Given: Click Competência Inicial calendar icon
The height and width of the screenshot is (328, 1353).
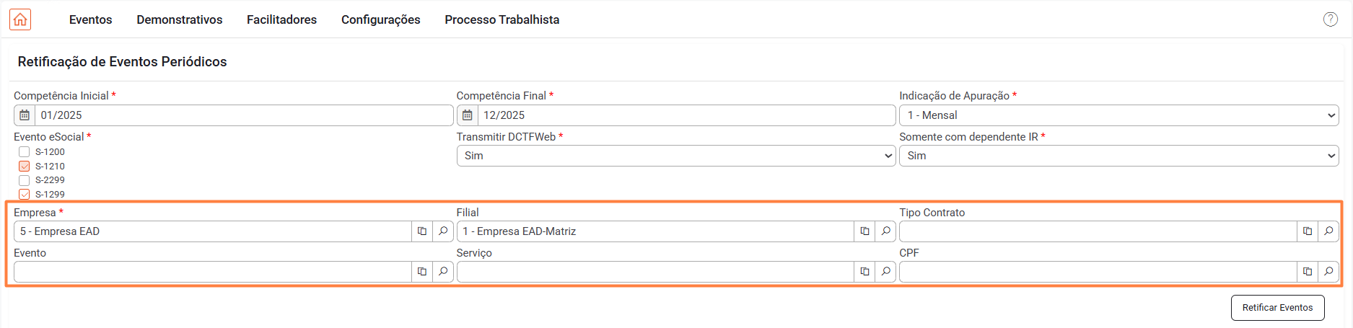Looking at the screenshot, I should tap(25, 115).
